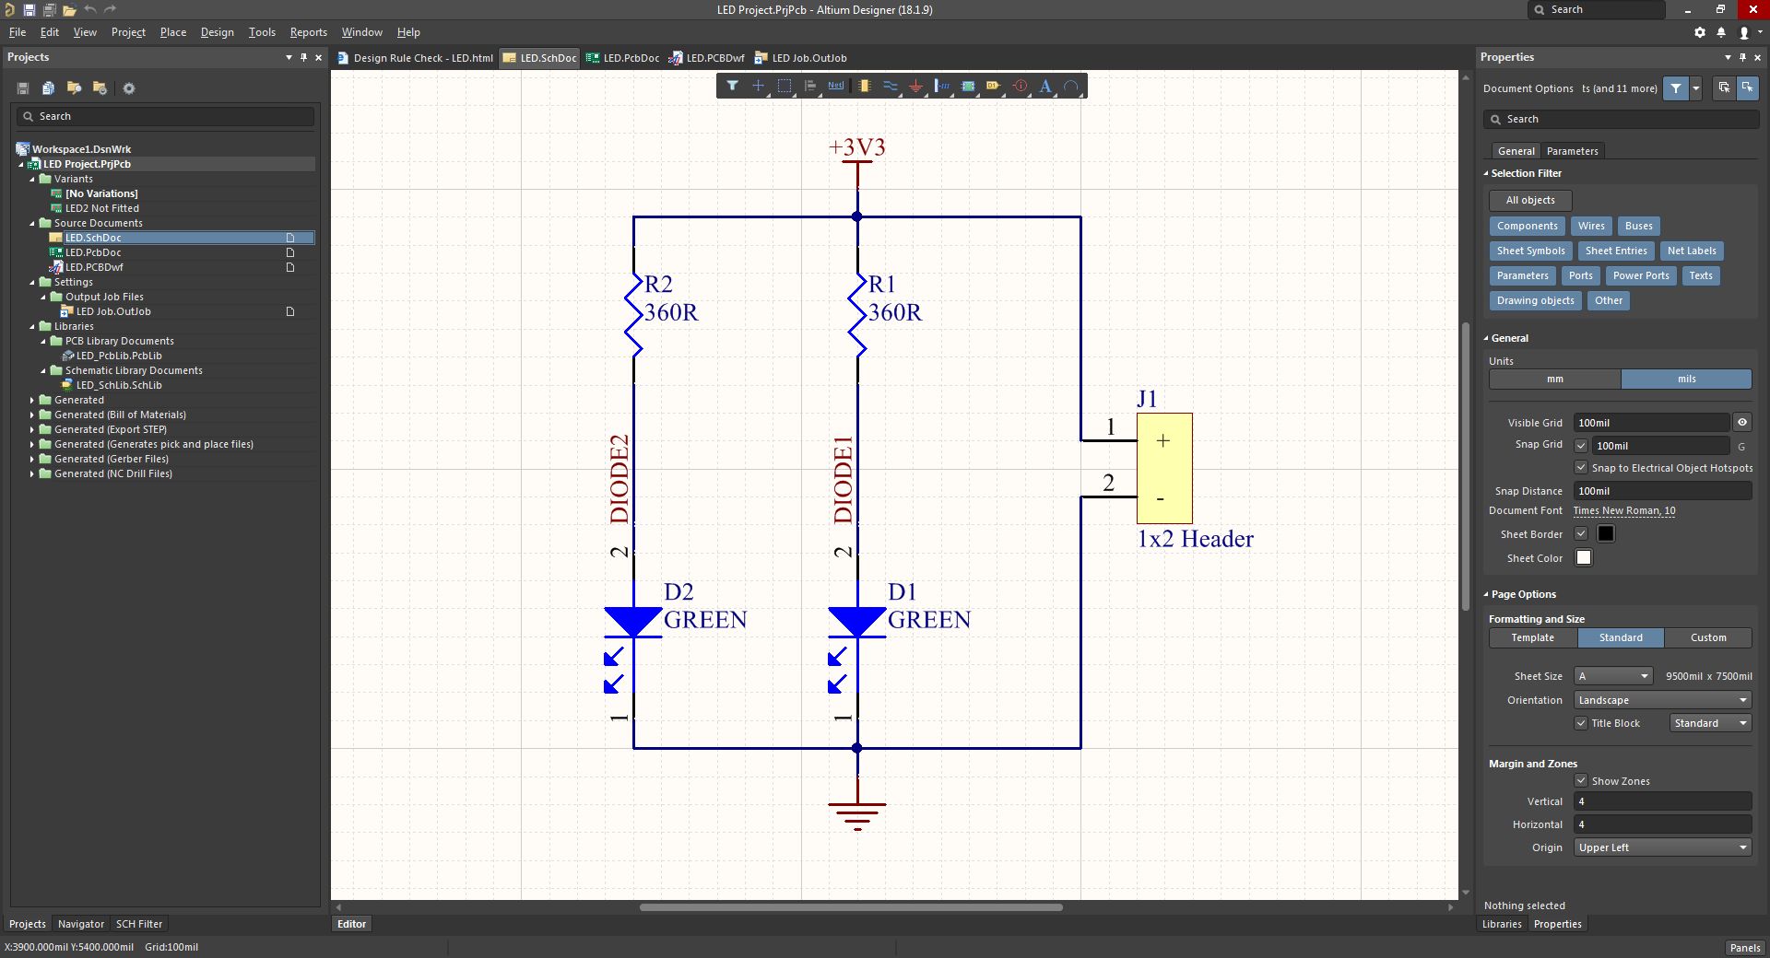Expand the Generated (Gerber Files) folder
1770x958 pixels.
coord(32,459)
